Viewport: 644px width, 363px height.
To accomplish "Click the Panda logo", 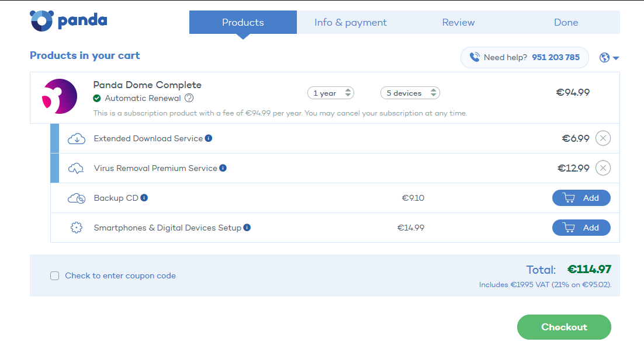I will click(68, 20).
